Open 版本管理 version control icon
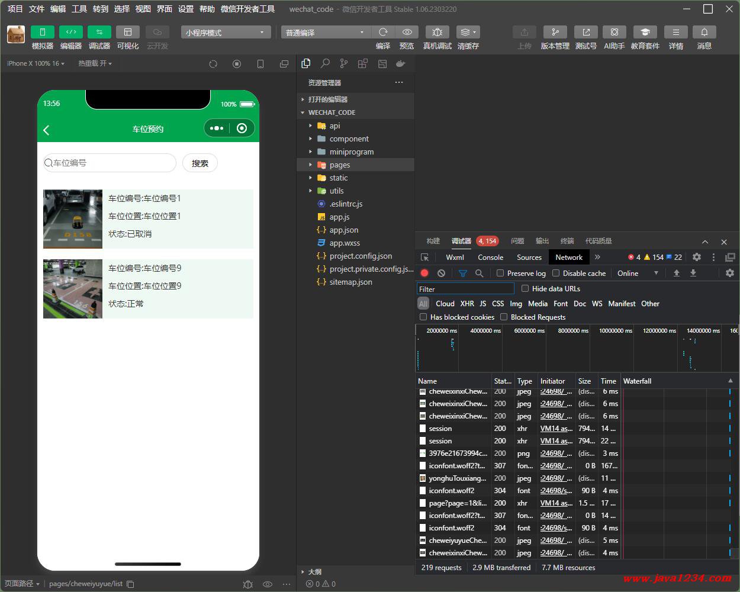The image size is (740, 592). [x=555, y=32]
